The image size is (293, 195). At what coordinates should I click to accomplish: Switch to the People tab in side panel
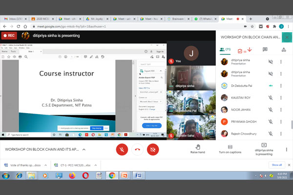(x=225, y=50)
